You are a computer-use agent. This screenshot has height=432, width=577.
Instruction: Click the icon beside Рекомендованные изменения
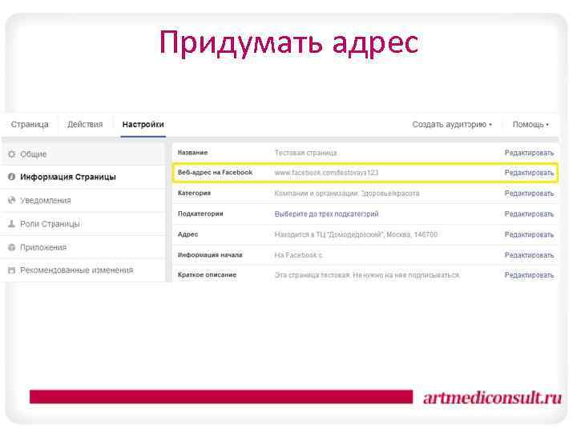12,270
